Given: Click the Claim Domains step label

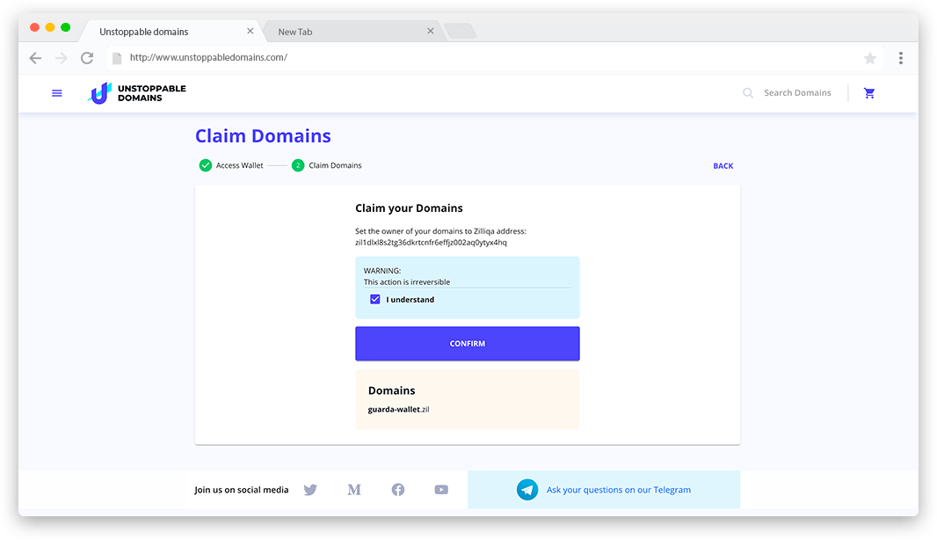Looking at the screenshot, I should [x=335, y=165].
